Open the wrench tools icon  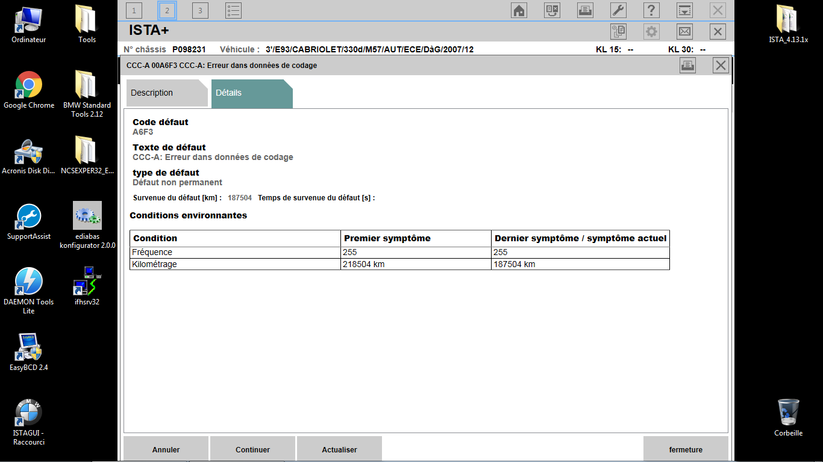click(x=618, y=10)
